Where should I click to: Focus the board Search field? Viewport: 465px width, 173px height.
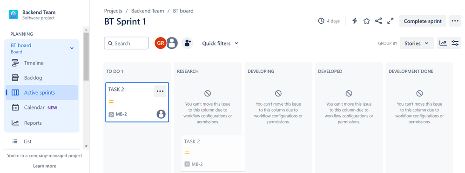(x=126, y=43)
